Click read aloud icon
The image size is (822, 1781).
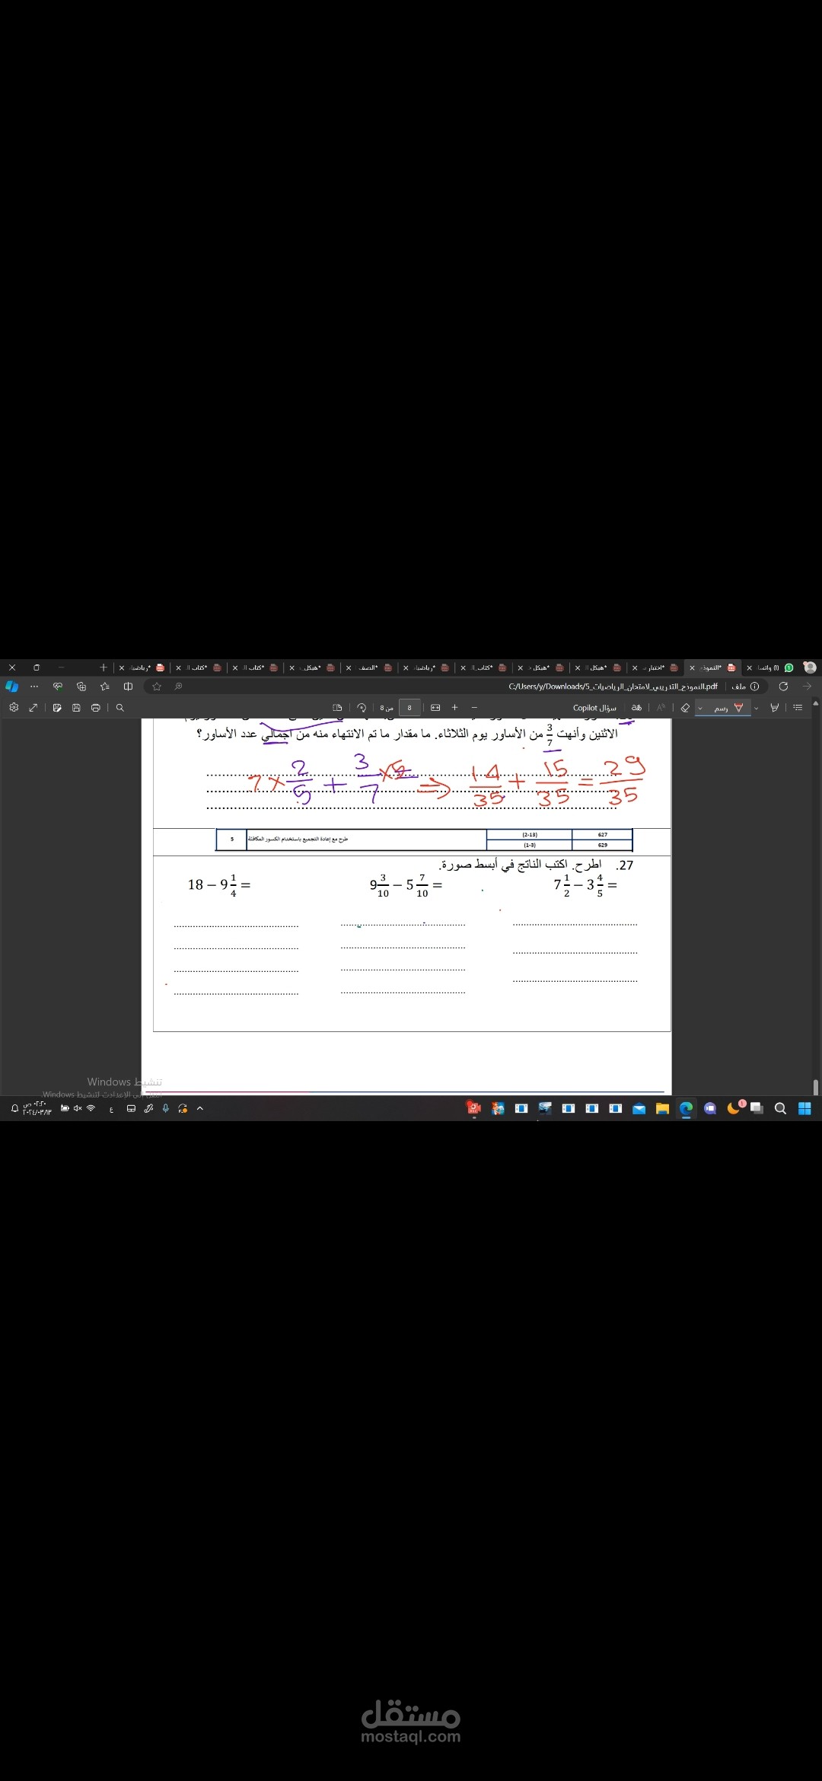[x=661, y=707]
